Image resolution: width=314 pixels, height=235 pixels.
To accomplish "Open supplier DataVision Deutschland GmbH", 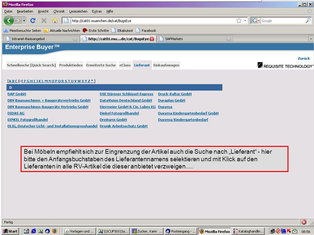I will click(x=126, y=100).
